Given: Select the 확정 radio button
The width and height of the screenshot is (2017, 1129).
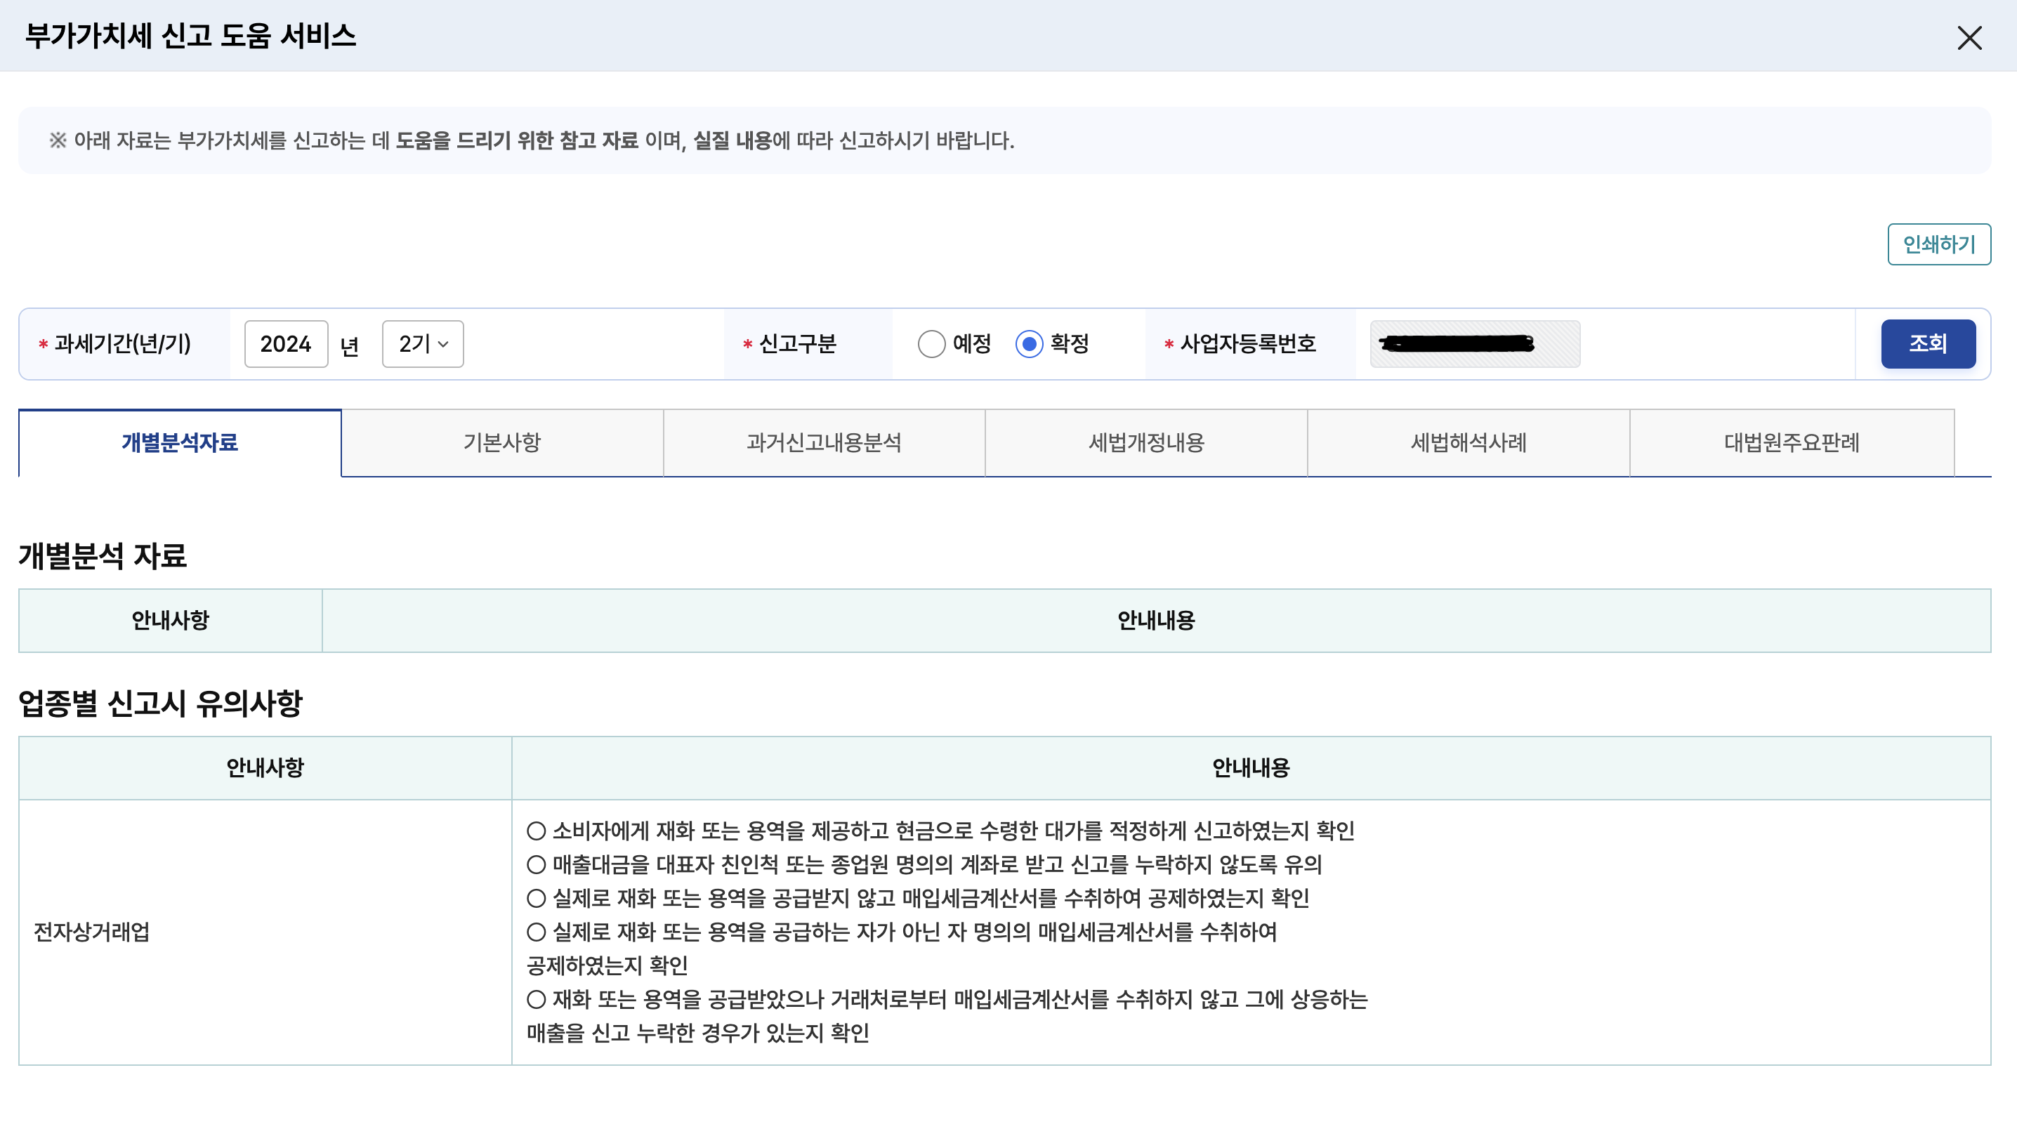Looking at the screenshot, I should click(1029, 344).
